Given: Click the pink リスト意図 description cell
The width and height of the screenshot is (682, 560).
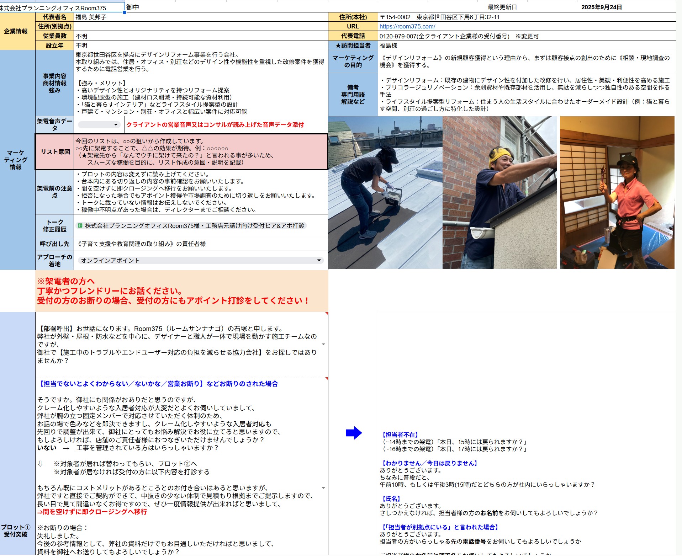Looking at the screenshot, I should coord(200,152).
